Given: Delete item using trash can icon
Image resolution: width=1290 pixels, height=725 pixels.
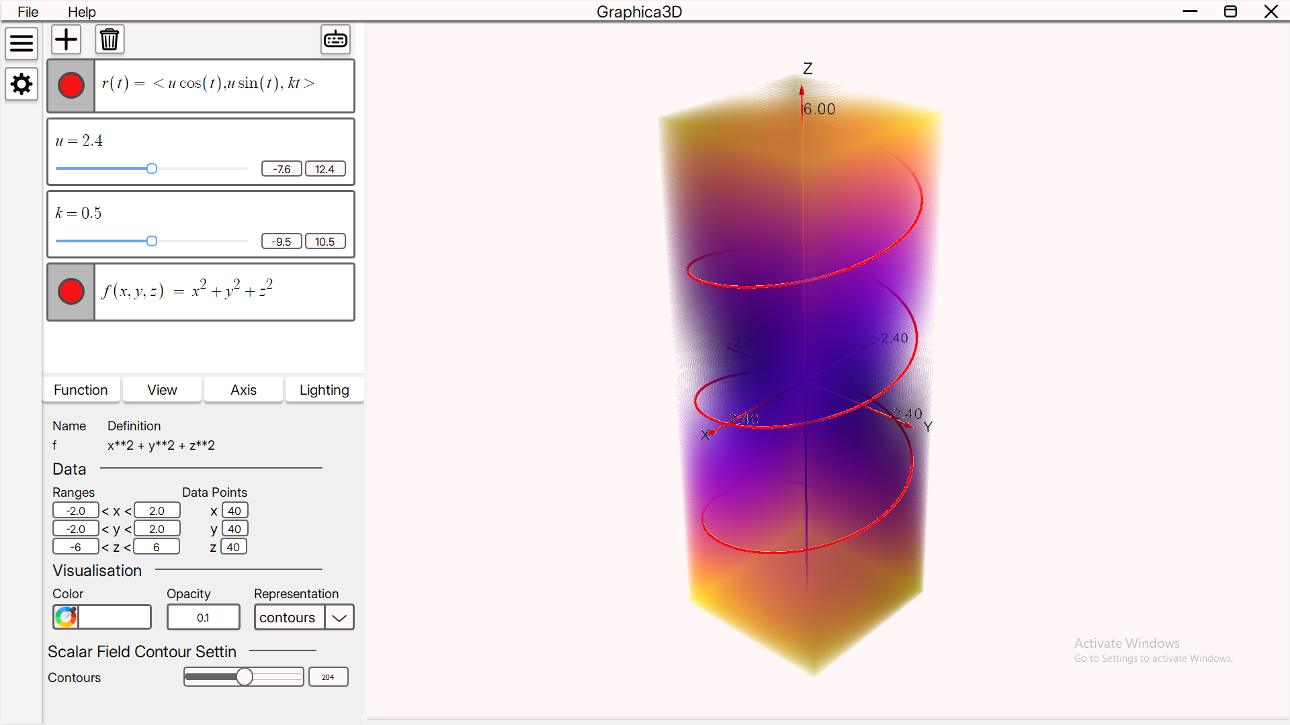Looking at the screenshot, I should [110, 40].
